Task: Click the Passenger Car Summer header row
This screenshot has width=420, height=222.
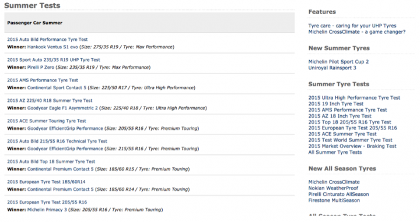Action: (x=149, y=23)
